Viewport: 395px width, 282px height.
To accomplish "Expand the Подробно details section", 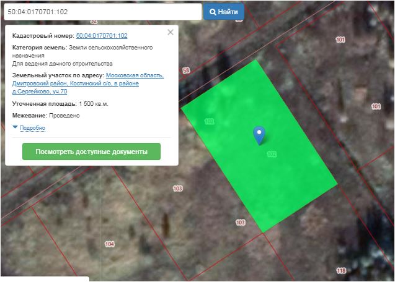I will [32, 128].
